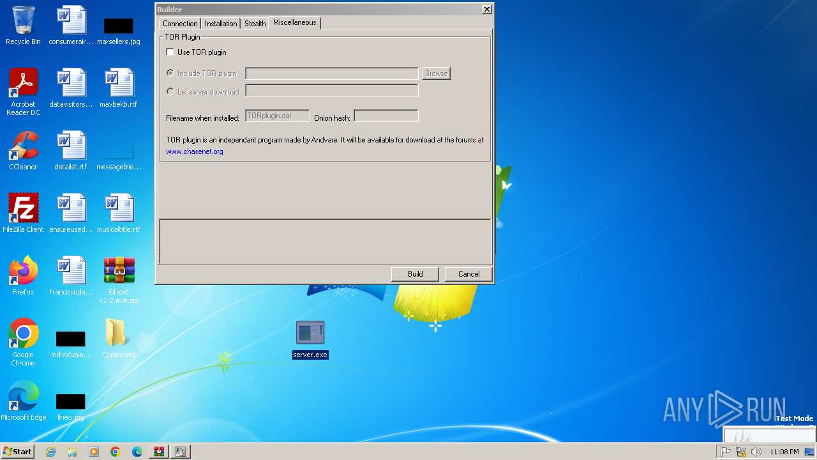The height and width of the screenshot is (460, 817).
Task: Open Windows Explorer taskbar icon
Action: pos(72,452)
